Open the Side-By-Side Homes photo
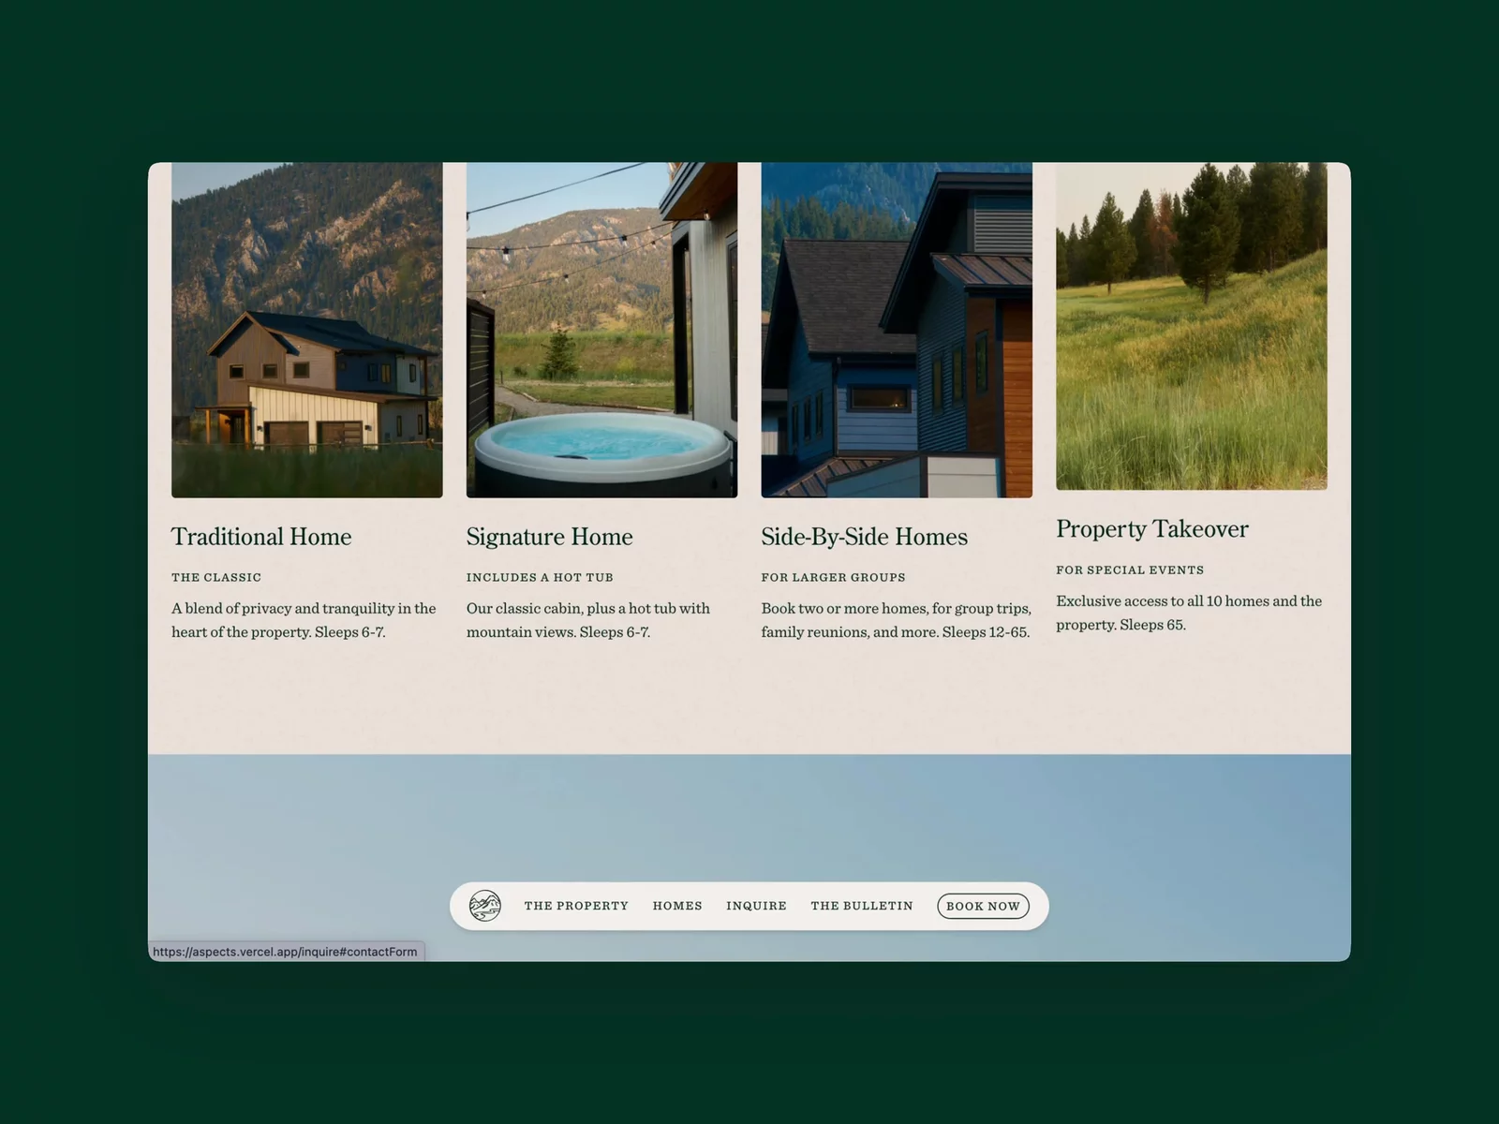Viewport: 1499px width, 1124px height. tap(897, 330)
